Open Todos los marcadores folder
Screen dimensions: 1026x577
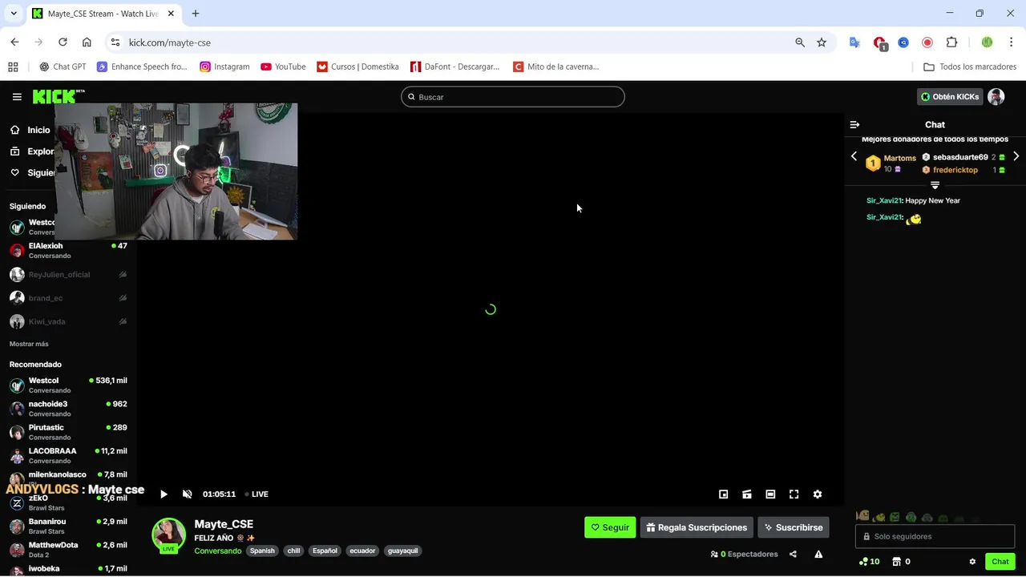[970, 67]
